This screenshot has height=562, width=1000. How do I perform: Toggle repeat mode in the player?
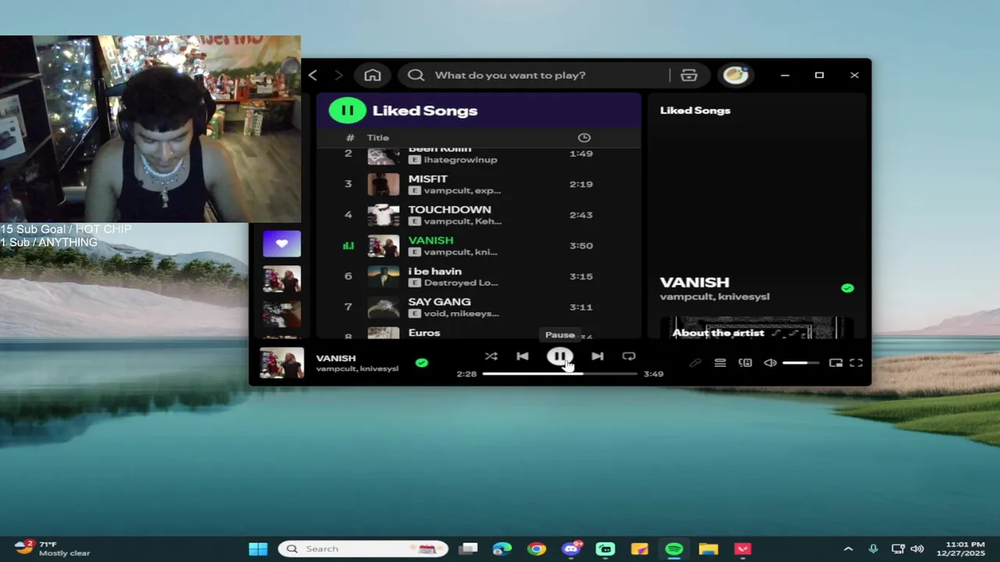click(629, 356)
